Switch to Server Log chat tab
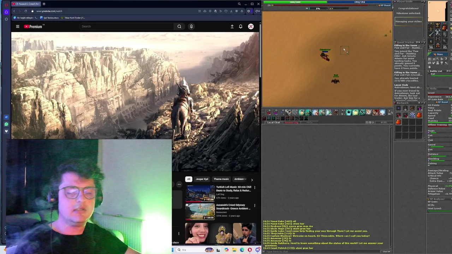Image resolution: width=452 pixels, height=254 pixels. coord(291,122)
